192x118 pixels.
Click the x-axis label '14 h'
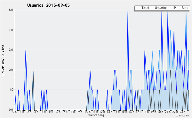(x=117, y=112)
